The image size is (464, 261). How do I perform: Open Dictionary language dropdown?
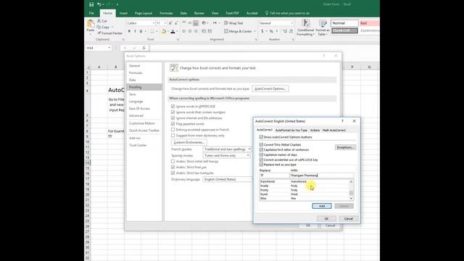[228, 179]
